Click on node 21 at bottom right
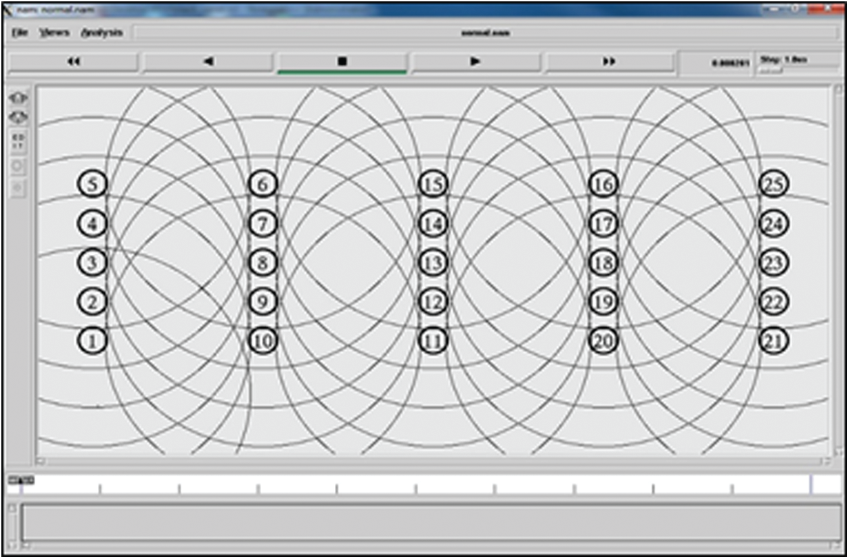 pos(774,341)
